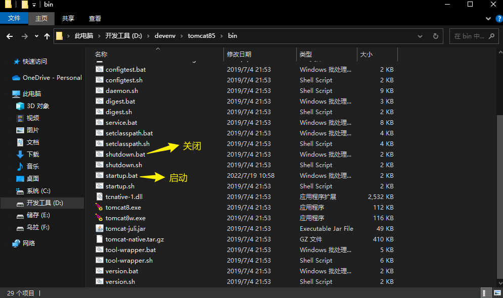Expand chevron after devenv in address bar

(181, 36)
